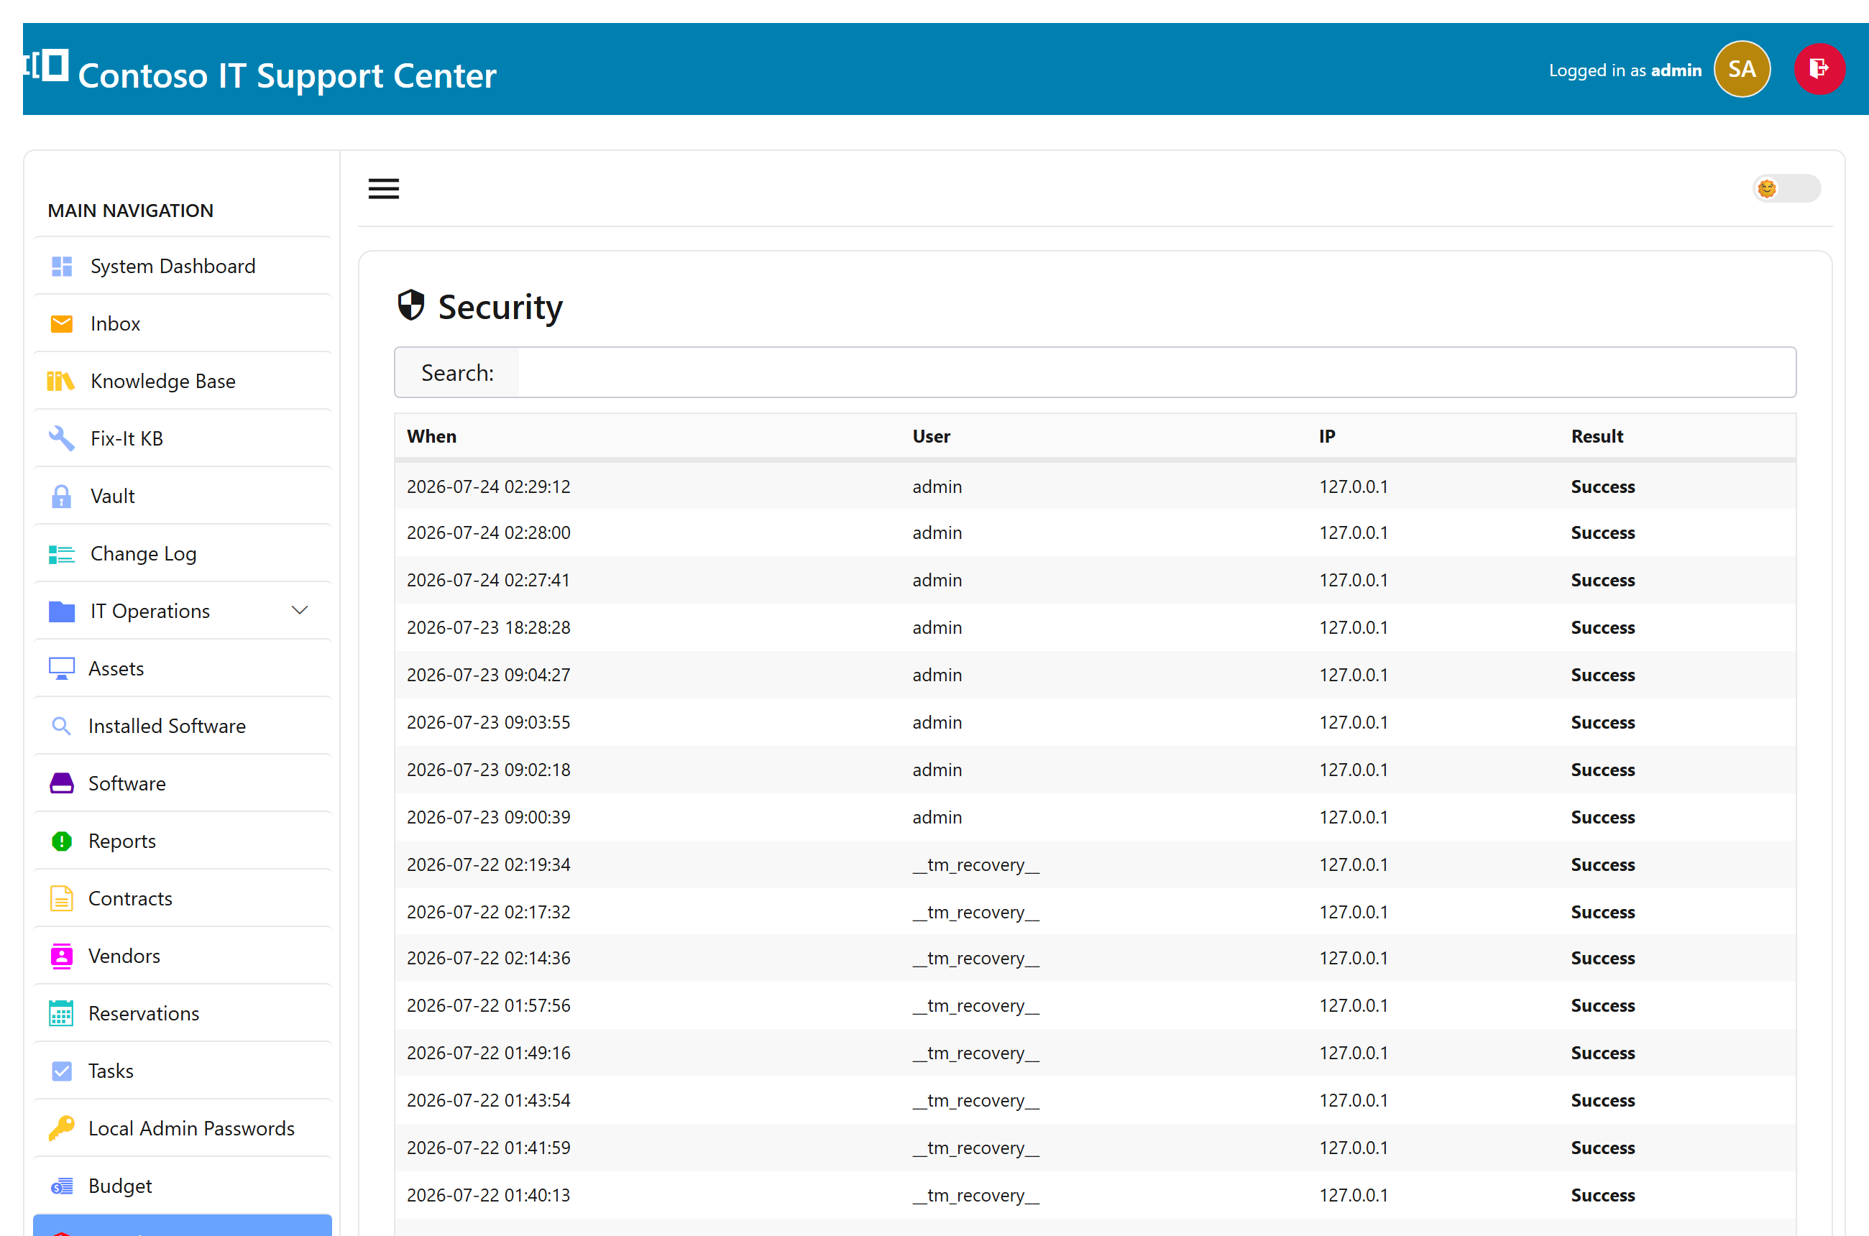Click the Fix-It KB wrench icon
This screenshot has width=1869, height=1236.
click(62, 438)
